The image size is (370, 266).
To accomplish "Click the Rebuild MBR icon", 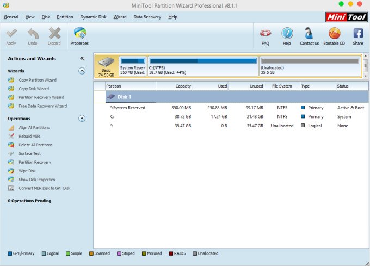I will tap(11, 136).
